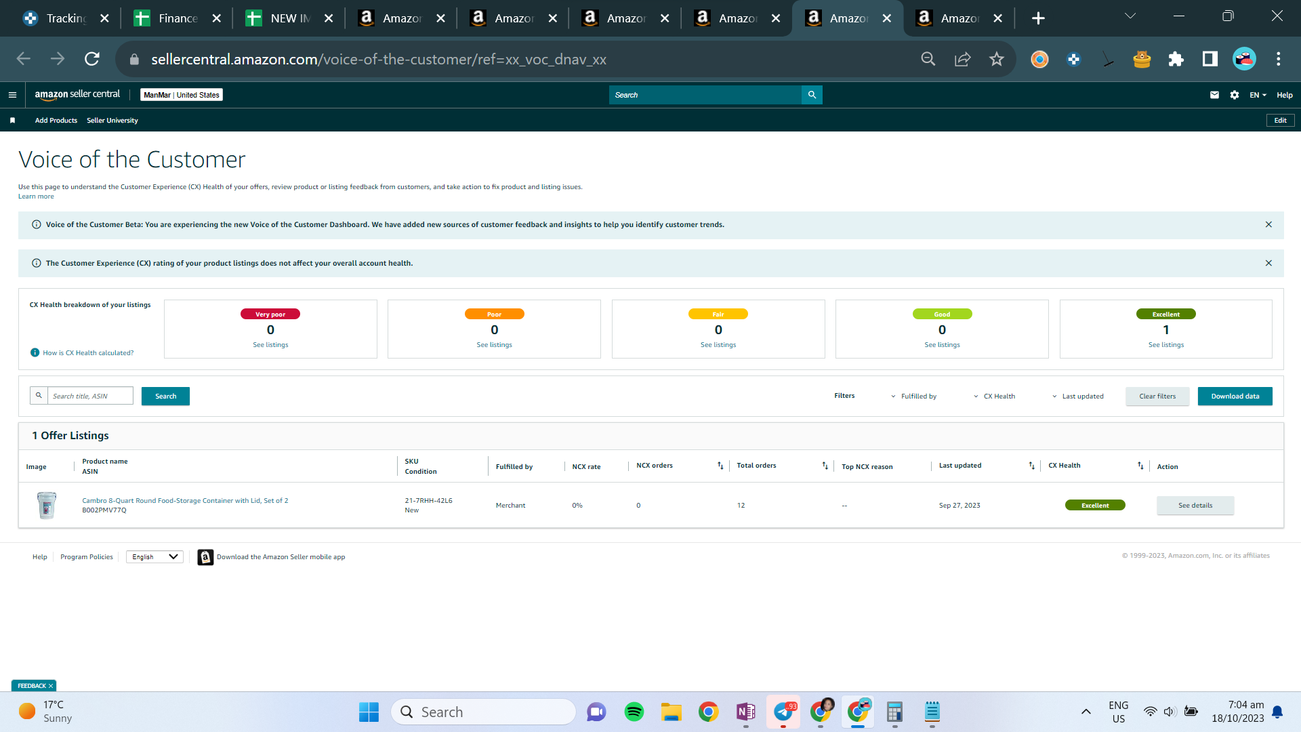Click the info icon beside How is CX Health calculated

[x=35, y=352]
